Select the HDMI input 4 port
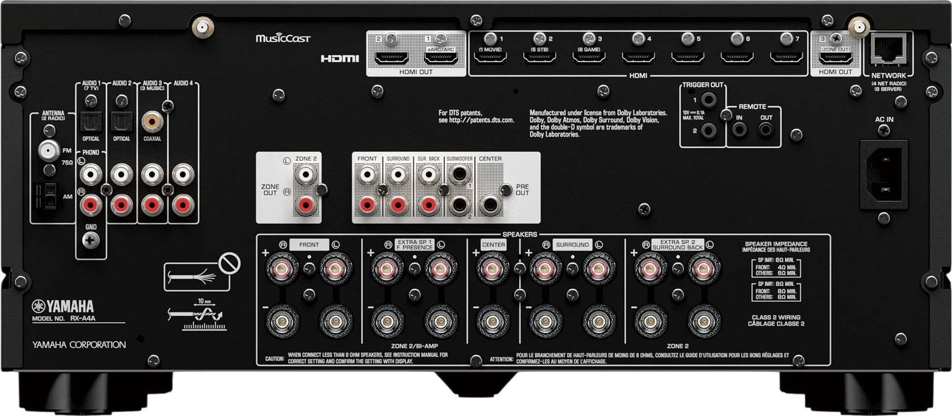 click(x=638, y=57)
